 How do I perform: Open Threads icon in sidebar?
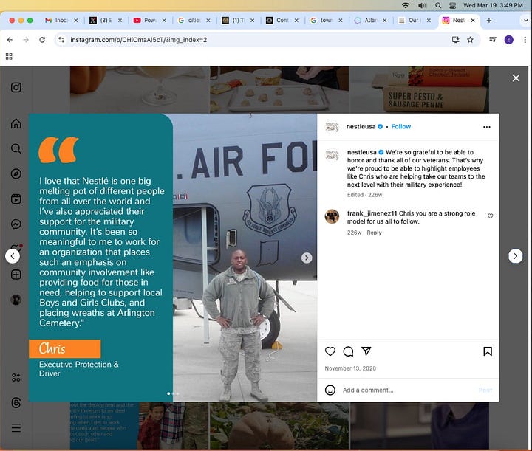click(16, 402)
